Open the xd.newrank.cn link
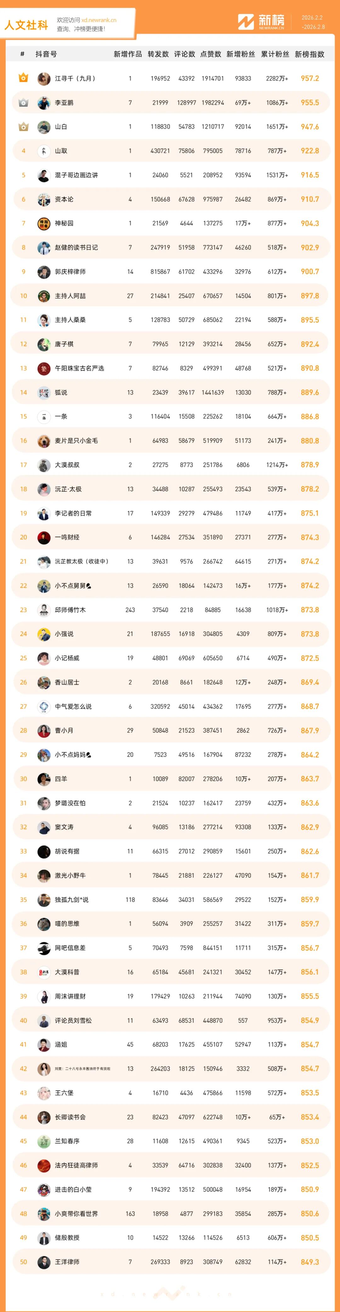Image resolution: width=340 pixels, height=1312 pixels. pyautogui.click(x=99, y=20)
